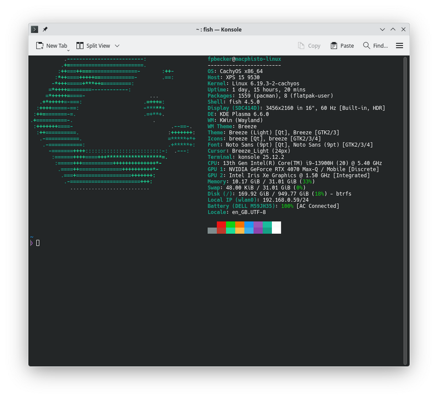Screen dimensions: 438x400
Task: Open the hamburger menu
Action: point(399,45)
